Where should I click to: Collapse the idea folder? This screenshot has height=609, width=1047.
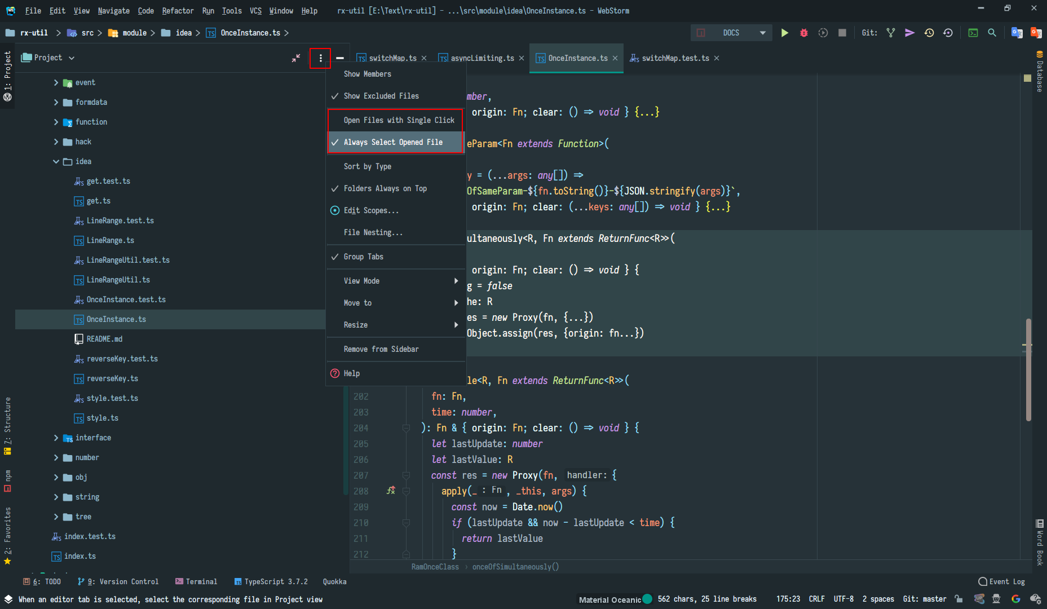[x=56, y=161]
